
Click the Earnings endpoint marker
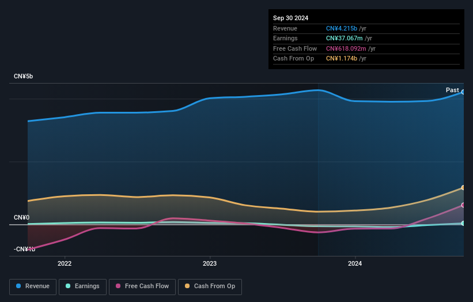tap(463, 223)
